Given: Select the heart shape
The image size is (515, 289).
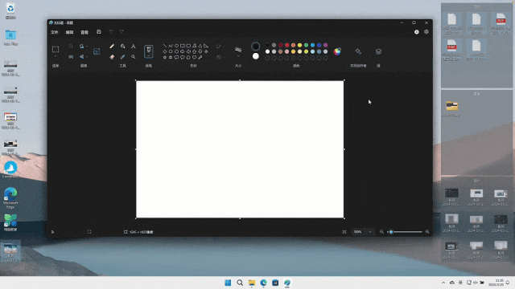Looking at the screenshot, I should tap(194, 57).
